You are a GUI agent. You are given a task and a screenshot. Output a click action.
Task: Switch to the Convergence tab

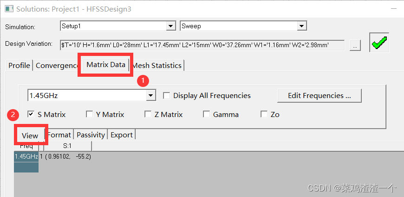(x=57, y=65)
